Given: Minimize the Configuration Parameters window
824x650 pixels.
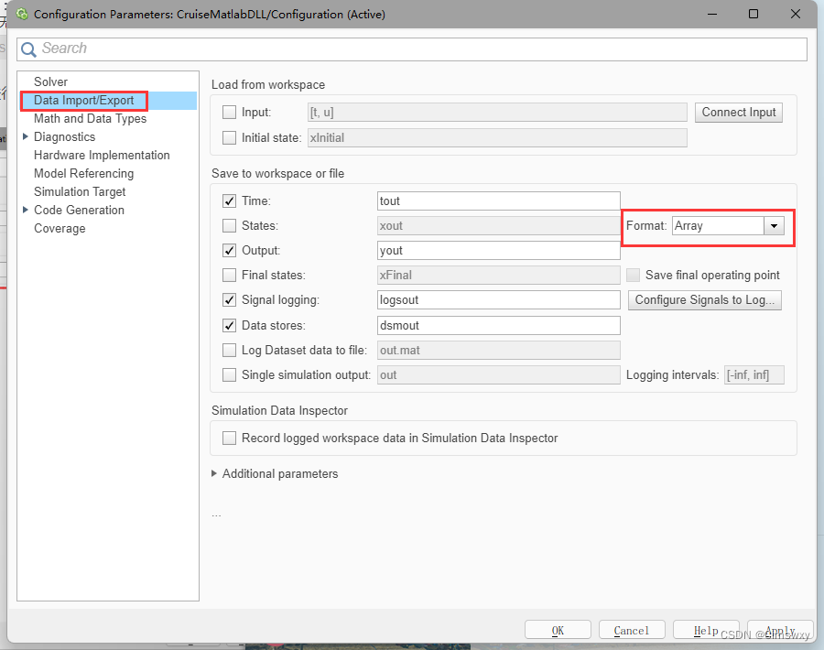Looking at the screenshot, I should click(x=712, y=14).
